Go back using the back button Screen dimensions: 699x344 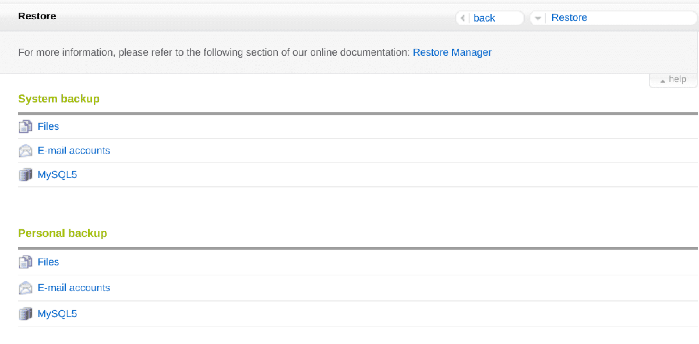490,18
